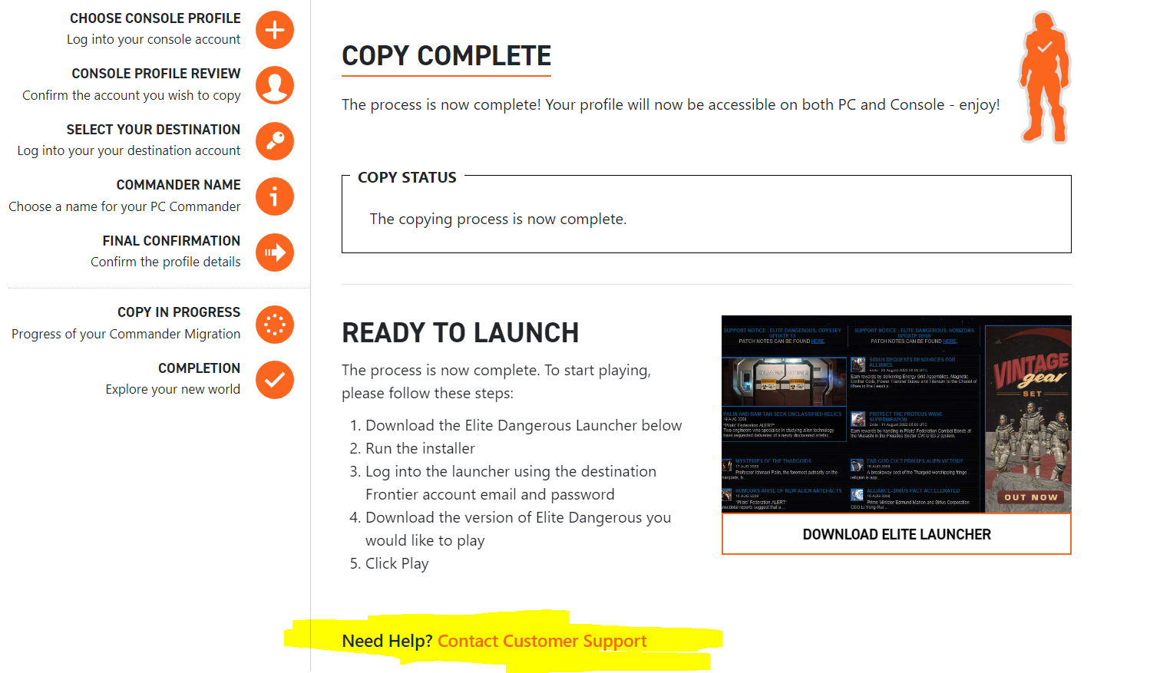Click the Ready To Launch heading
The image size is (1150, 673).
pos(460,333)
